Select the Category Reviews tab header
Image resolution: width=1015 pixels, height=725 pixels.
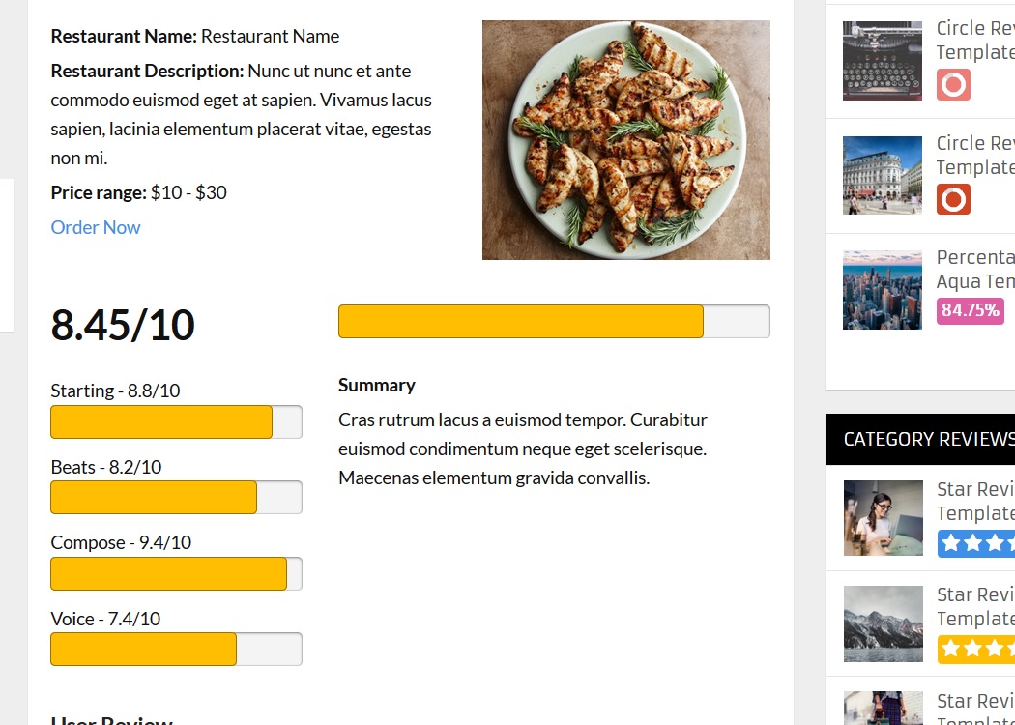[928, 440]
